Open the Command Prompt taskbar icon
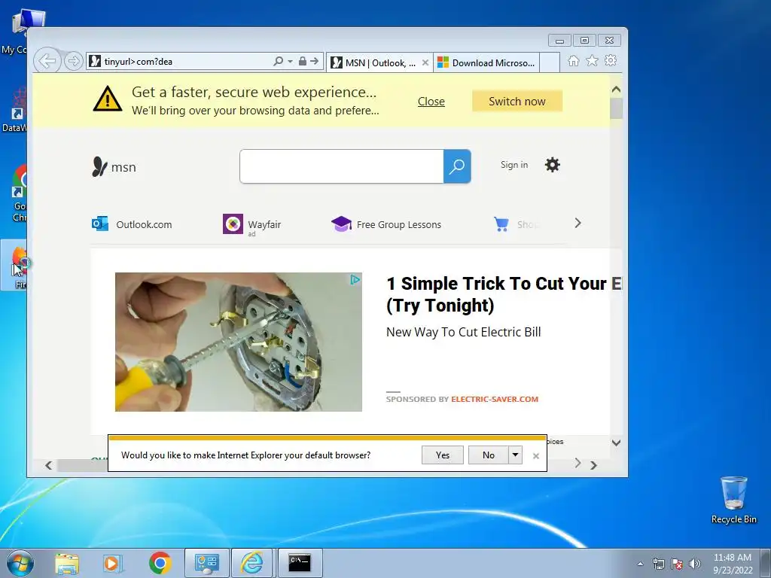 300,563
